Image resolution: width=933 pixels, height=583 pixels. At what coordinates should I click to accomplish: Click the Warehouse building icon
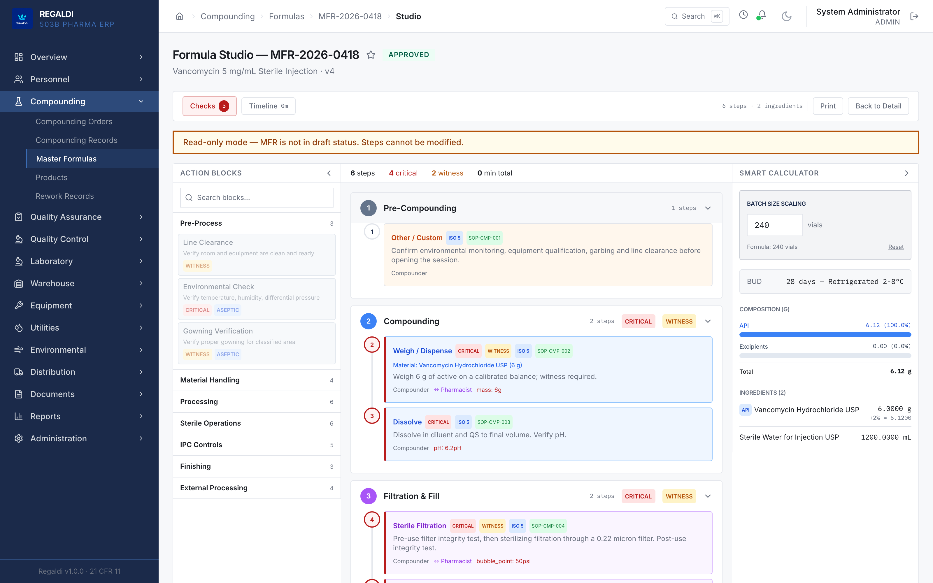point(18,283)
